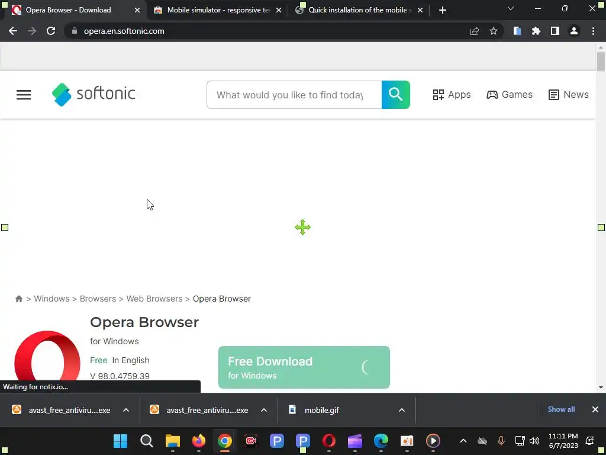Open the Browsers breadcrumb link
606x455 pixels.
click(98, 299)
